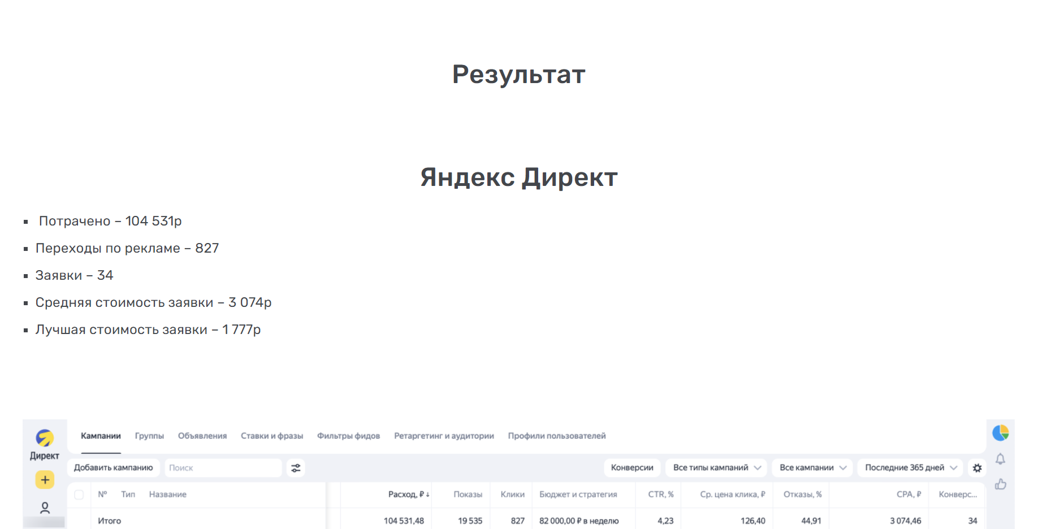Click the 'Переходы по рекламе – 827' bullet
This screenshot has height=529, width=1043.
click(x=127, y=248)
